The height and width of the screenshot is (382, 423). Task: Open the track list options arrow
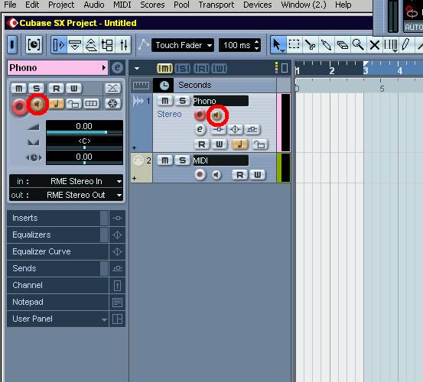(137, 69)
